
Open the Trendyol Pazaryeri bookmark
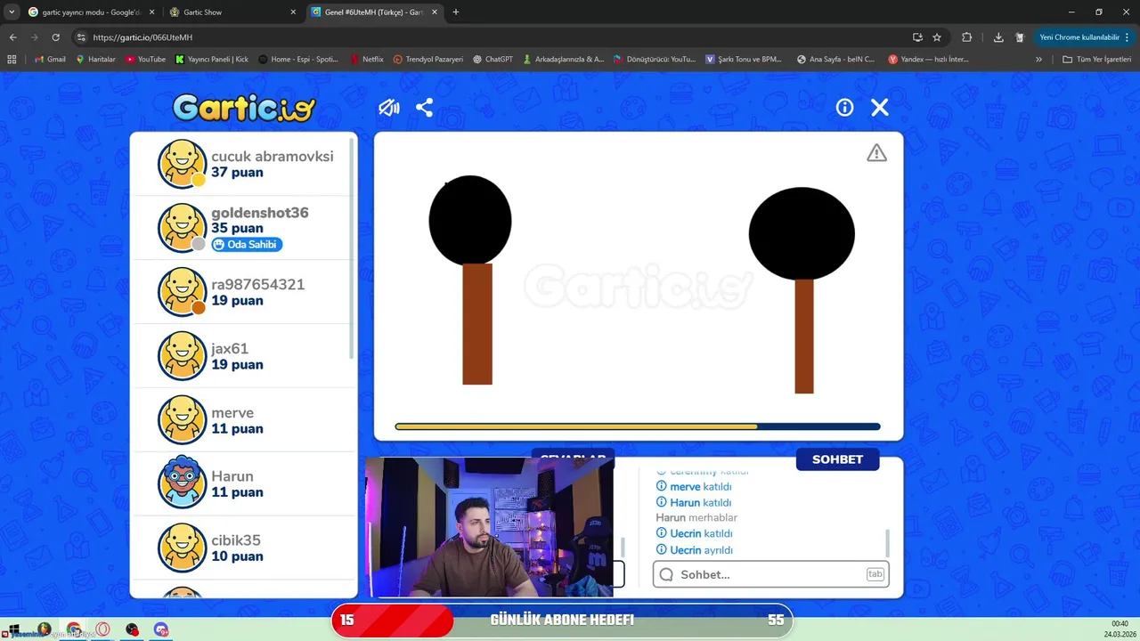point(427,59)
